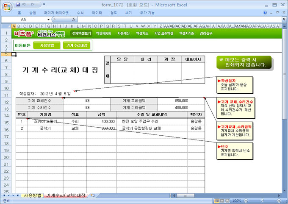The image size is (288, 204).
Task: Click the green 기계수리대장 button
Action: (x=76, y=45)
